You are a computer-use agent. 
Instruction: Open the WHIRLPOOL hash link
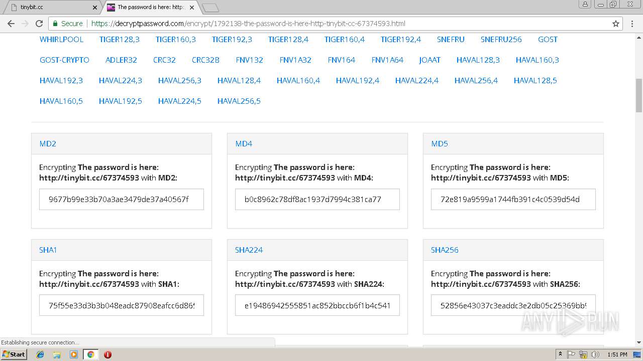(x=61, y=39)
